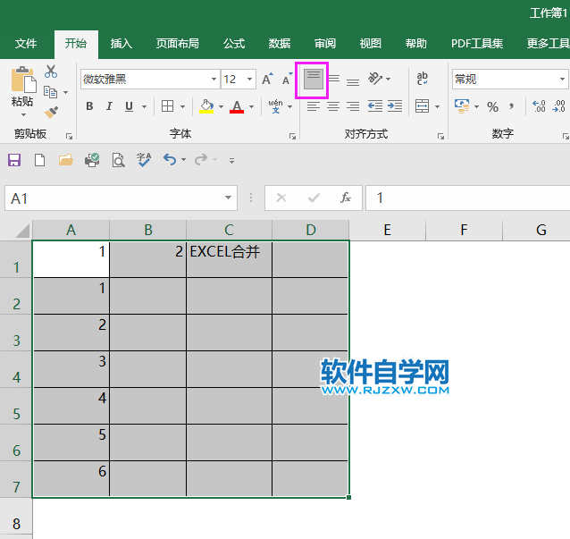570x539 pixels.
Task: Open print preview with the magnifier icon
Action: 118,160
